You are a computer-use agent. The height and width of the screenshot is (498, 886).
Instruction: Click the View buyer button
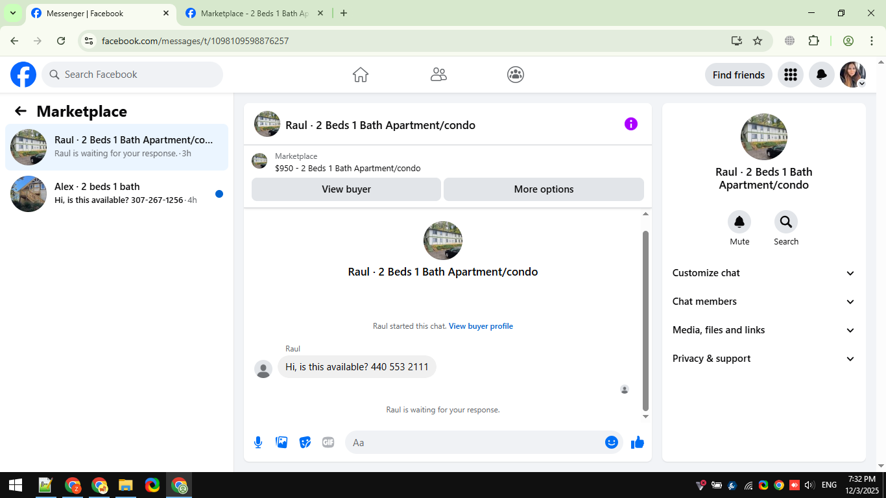[346, 189]
